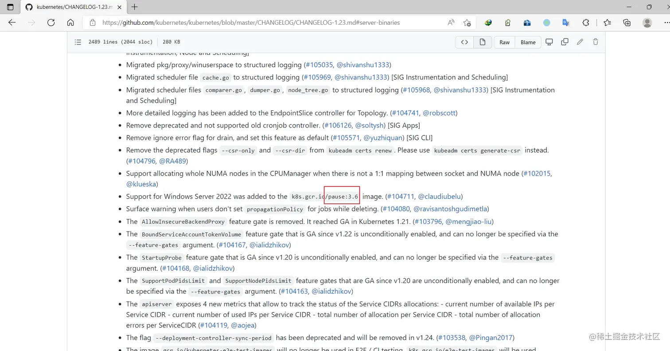
Task: Open pull request #102015 link
Action: [x=537, y=174]
